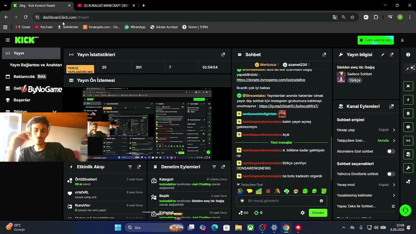Open the hamburger menu beside the Kick logo

point(8,40)
